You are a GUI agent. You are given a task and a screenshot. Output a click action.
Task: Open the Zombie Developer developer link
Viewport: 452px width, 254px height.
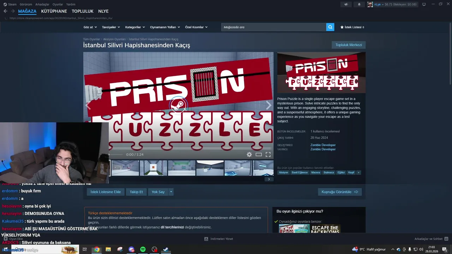[x=323, y=145]
